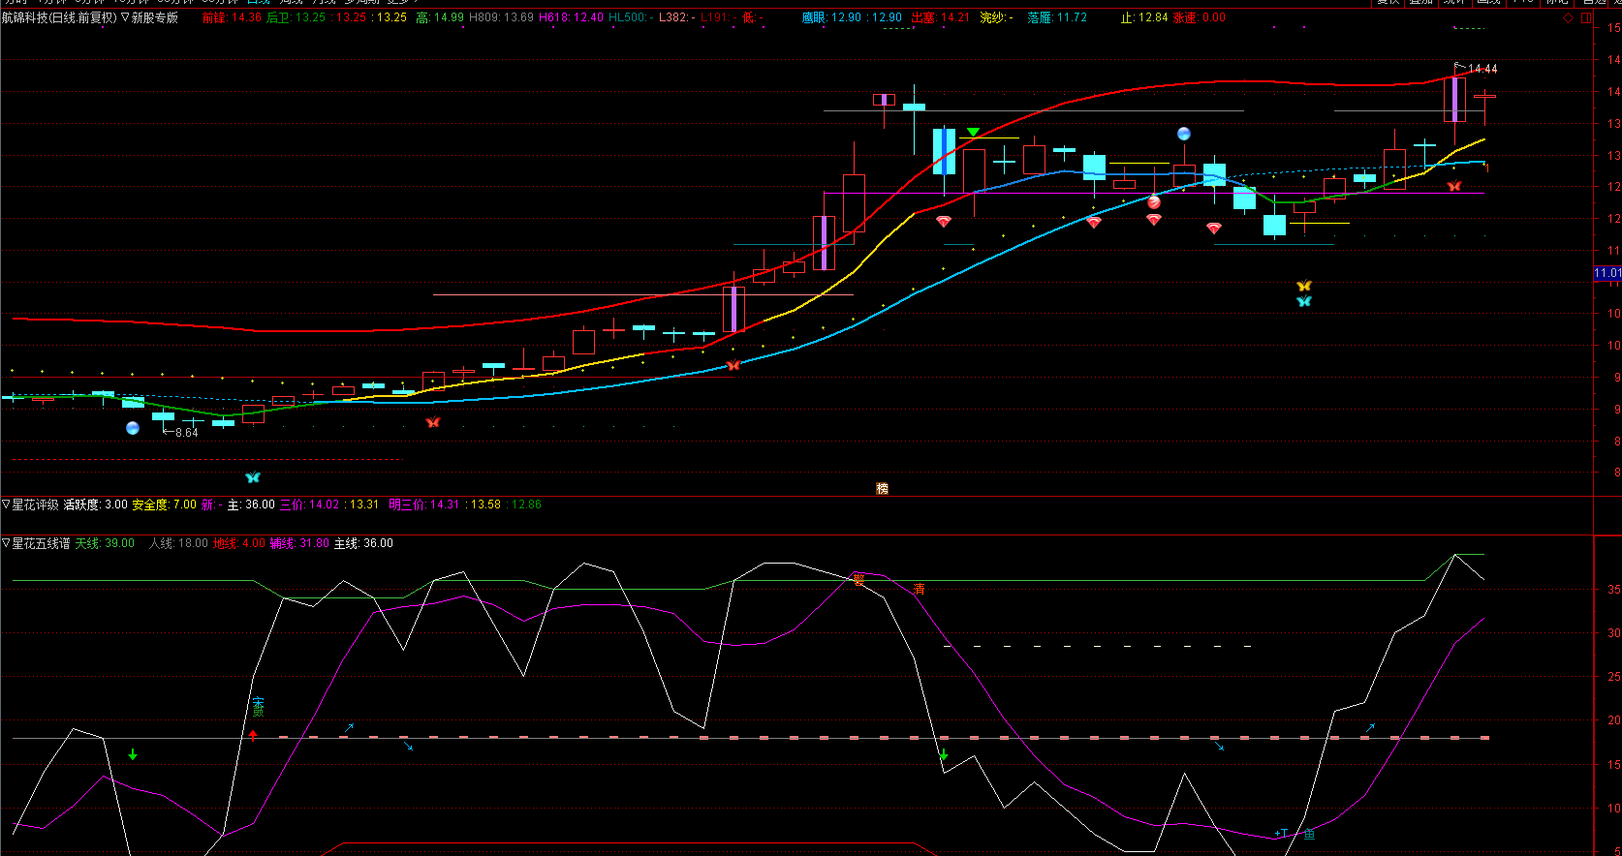Click the red split-panel icon in the chart header
Viewport: 1622px width, 856px height.
pos(1586,17)
